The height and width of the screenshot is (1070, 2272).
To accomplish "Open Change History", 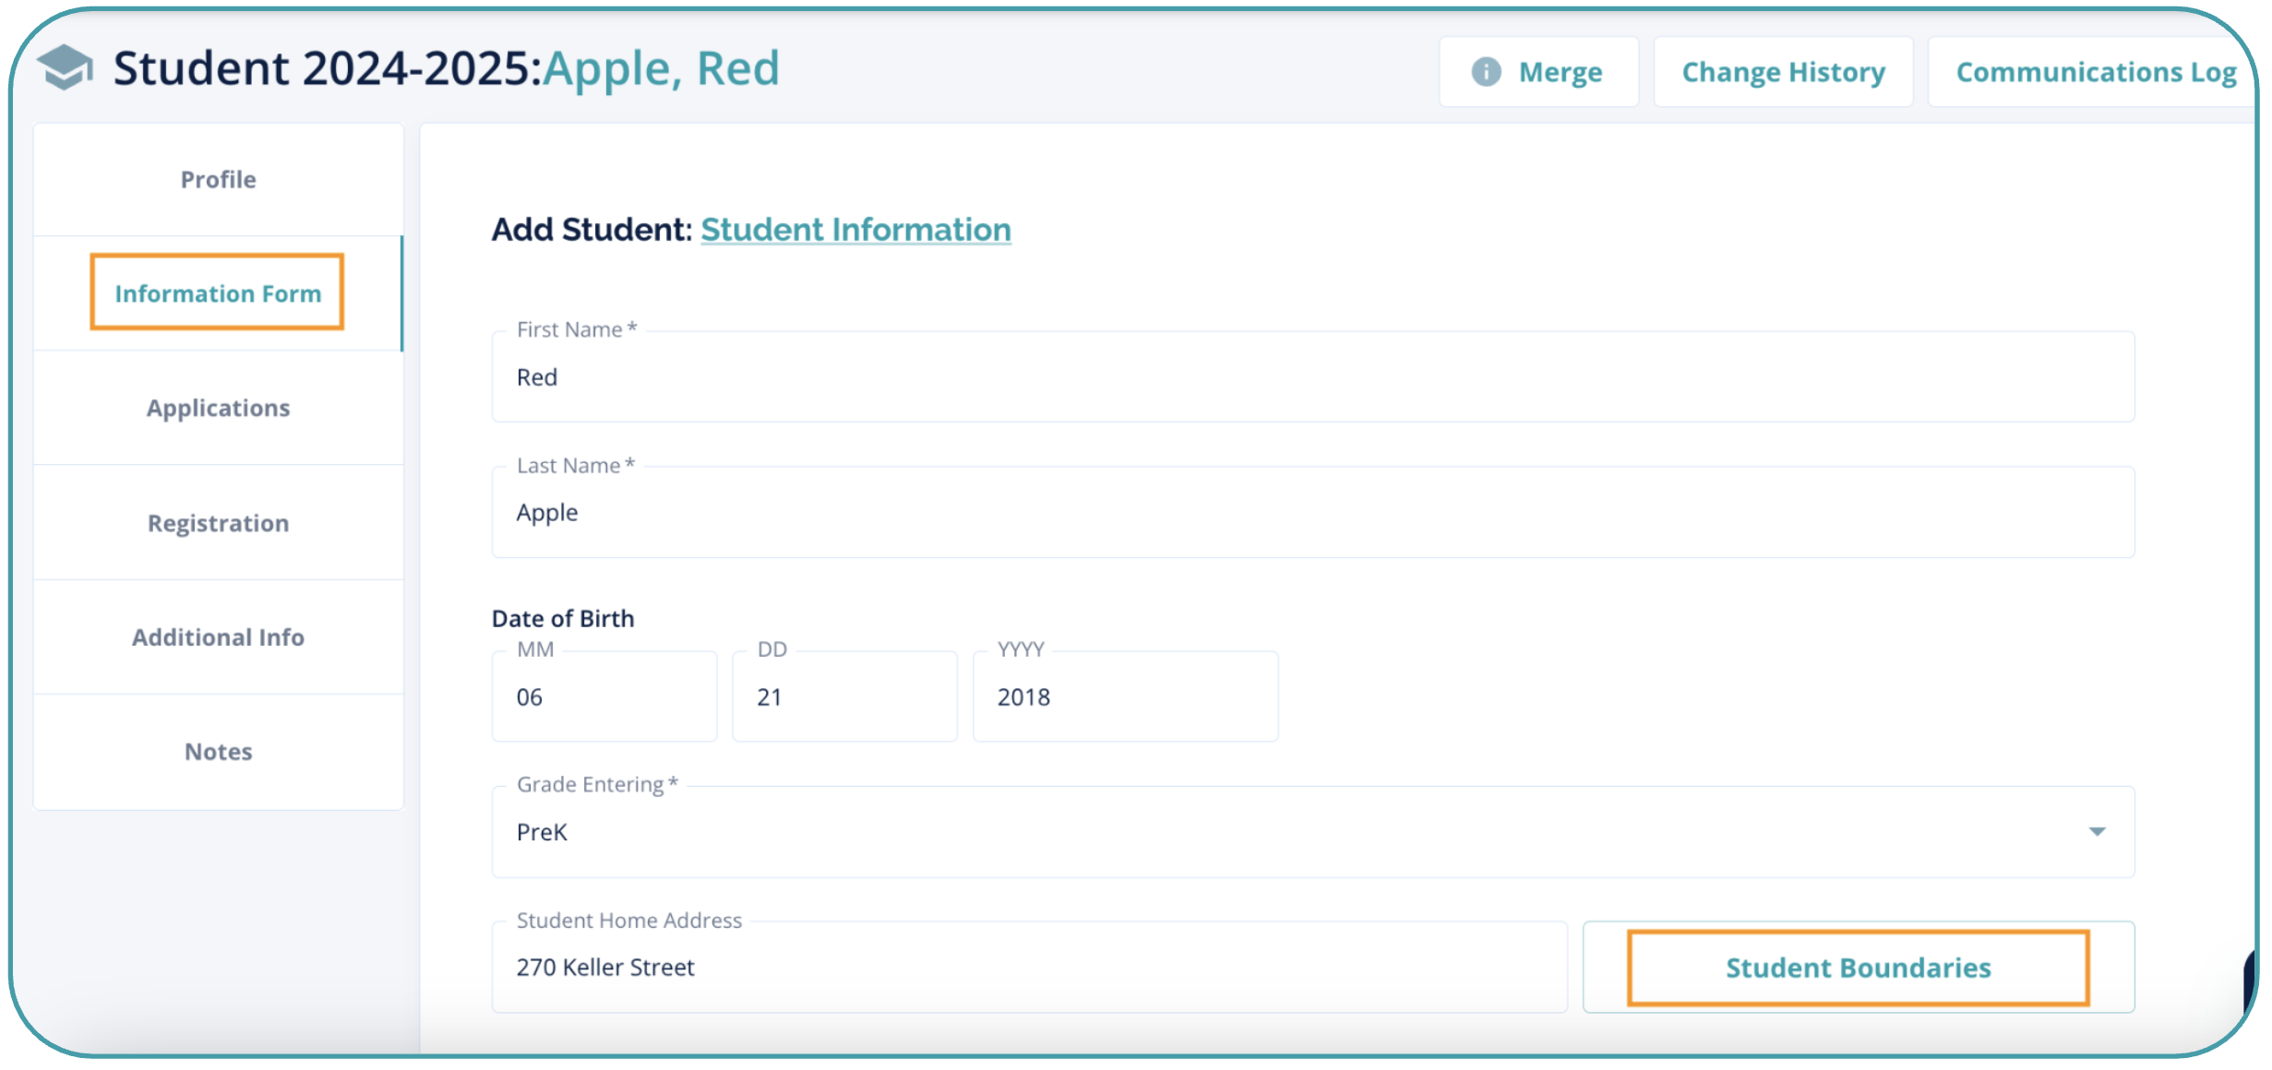I will pyautogui.click(x=1783, y=72).
